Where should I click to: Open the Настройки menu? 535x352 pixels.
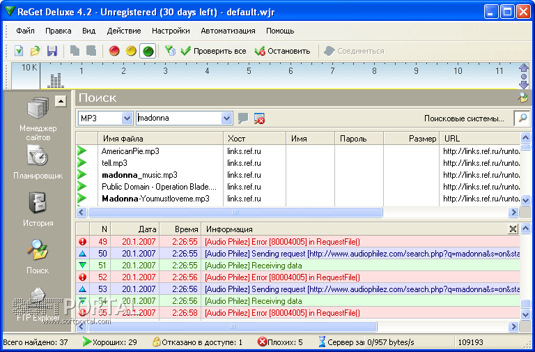click(171, 31)
